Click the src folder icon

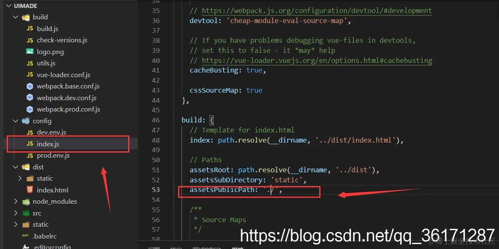(26, 213)
